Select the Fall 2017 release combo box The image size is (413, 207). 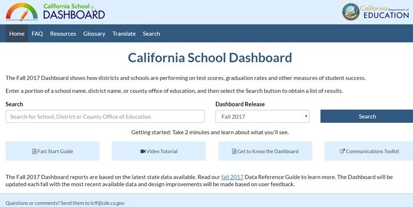[262, 116]
